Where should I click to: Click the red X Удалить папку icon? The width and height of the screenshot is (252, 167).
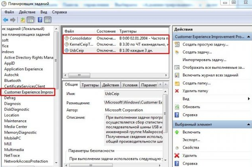tap(177, 91)
